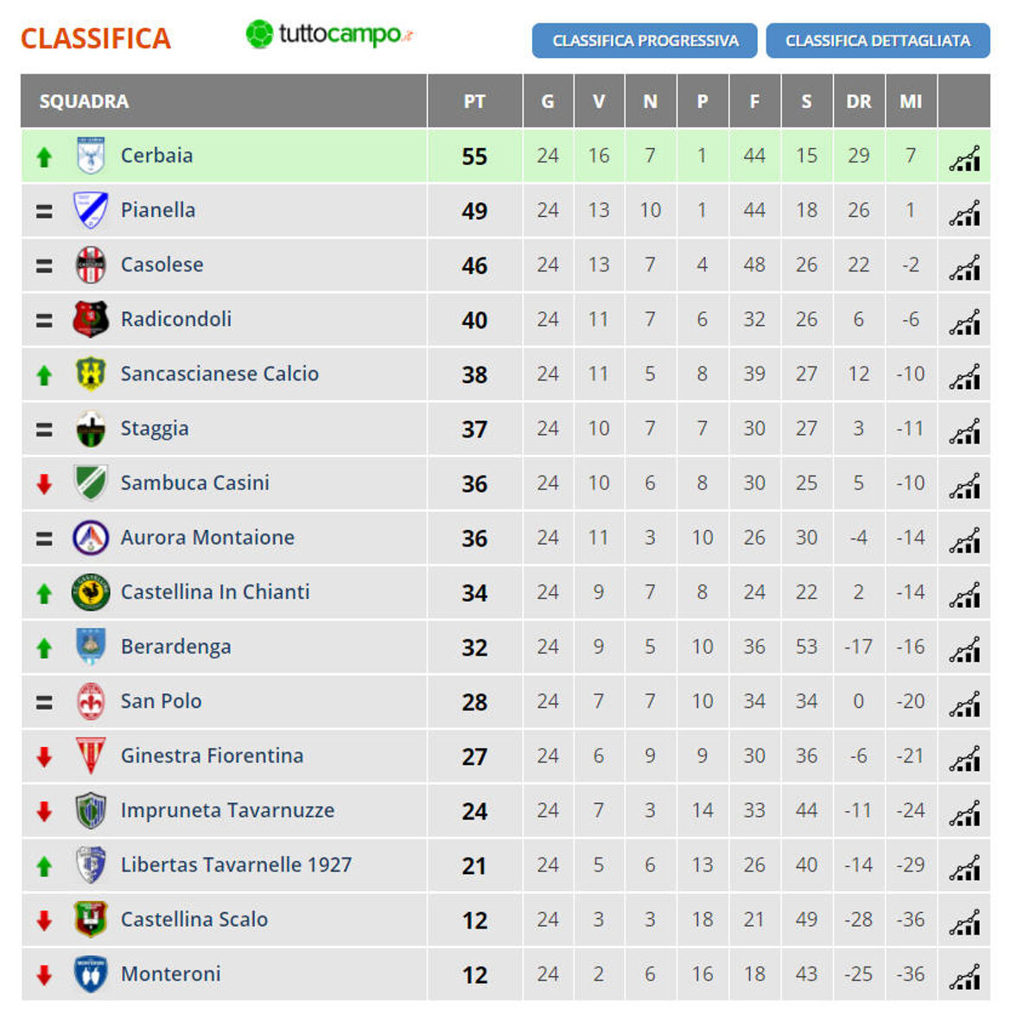Viewport: 1011px width, 1021px height.
Task: Click the Pianella club badge
Action: pos(91,210)
